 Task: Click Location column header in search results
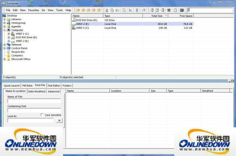130,91
